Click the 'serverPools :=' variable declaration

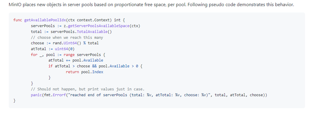tap(45, 26)
